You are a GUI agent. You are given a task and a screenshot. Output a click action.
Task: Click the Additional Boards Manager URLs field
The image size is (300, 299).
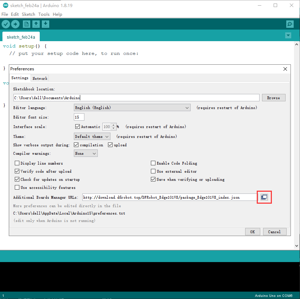click(x=170, y=197)
